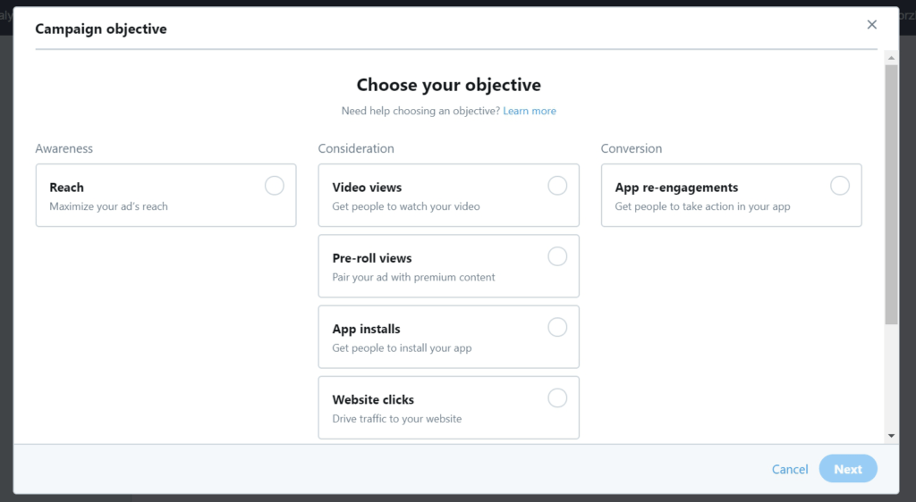The image size is (916, 502).
Task: Click the scrollbar track below the thumb
Action: 891,377
